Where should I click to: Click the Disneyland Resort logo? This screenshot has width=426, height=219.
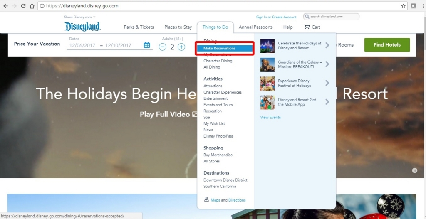click(x=82, y=27)
